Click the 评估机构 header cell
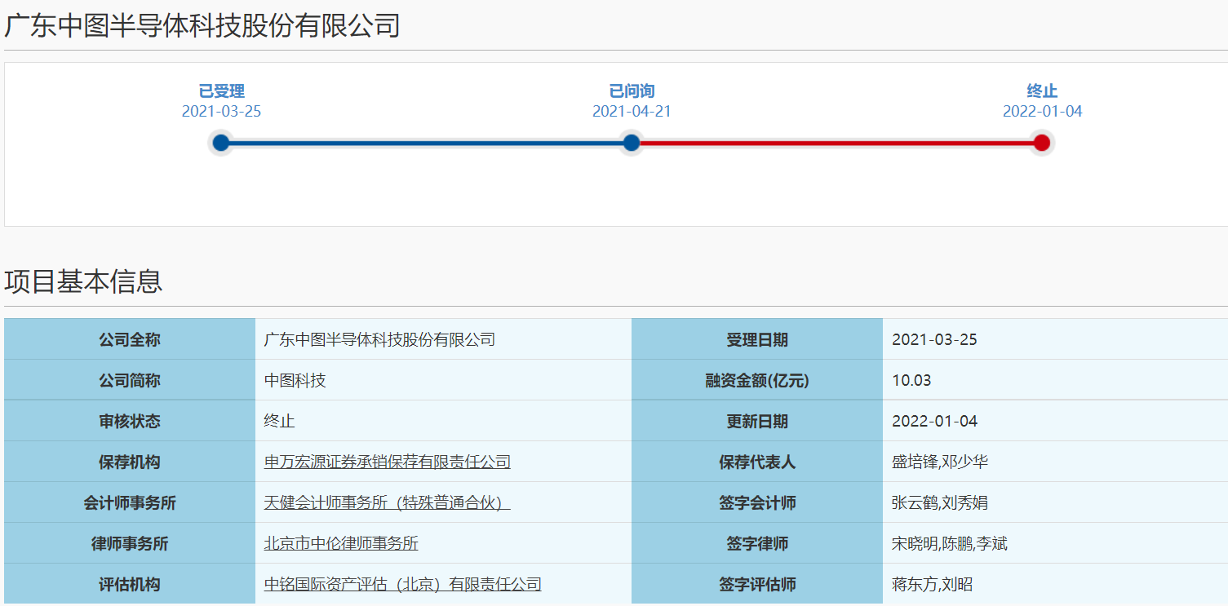Screen dimensions: 1228x606 pyautogui.click(x=130, y=584)
